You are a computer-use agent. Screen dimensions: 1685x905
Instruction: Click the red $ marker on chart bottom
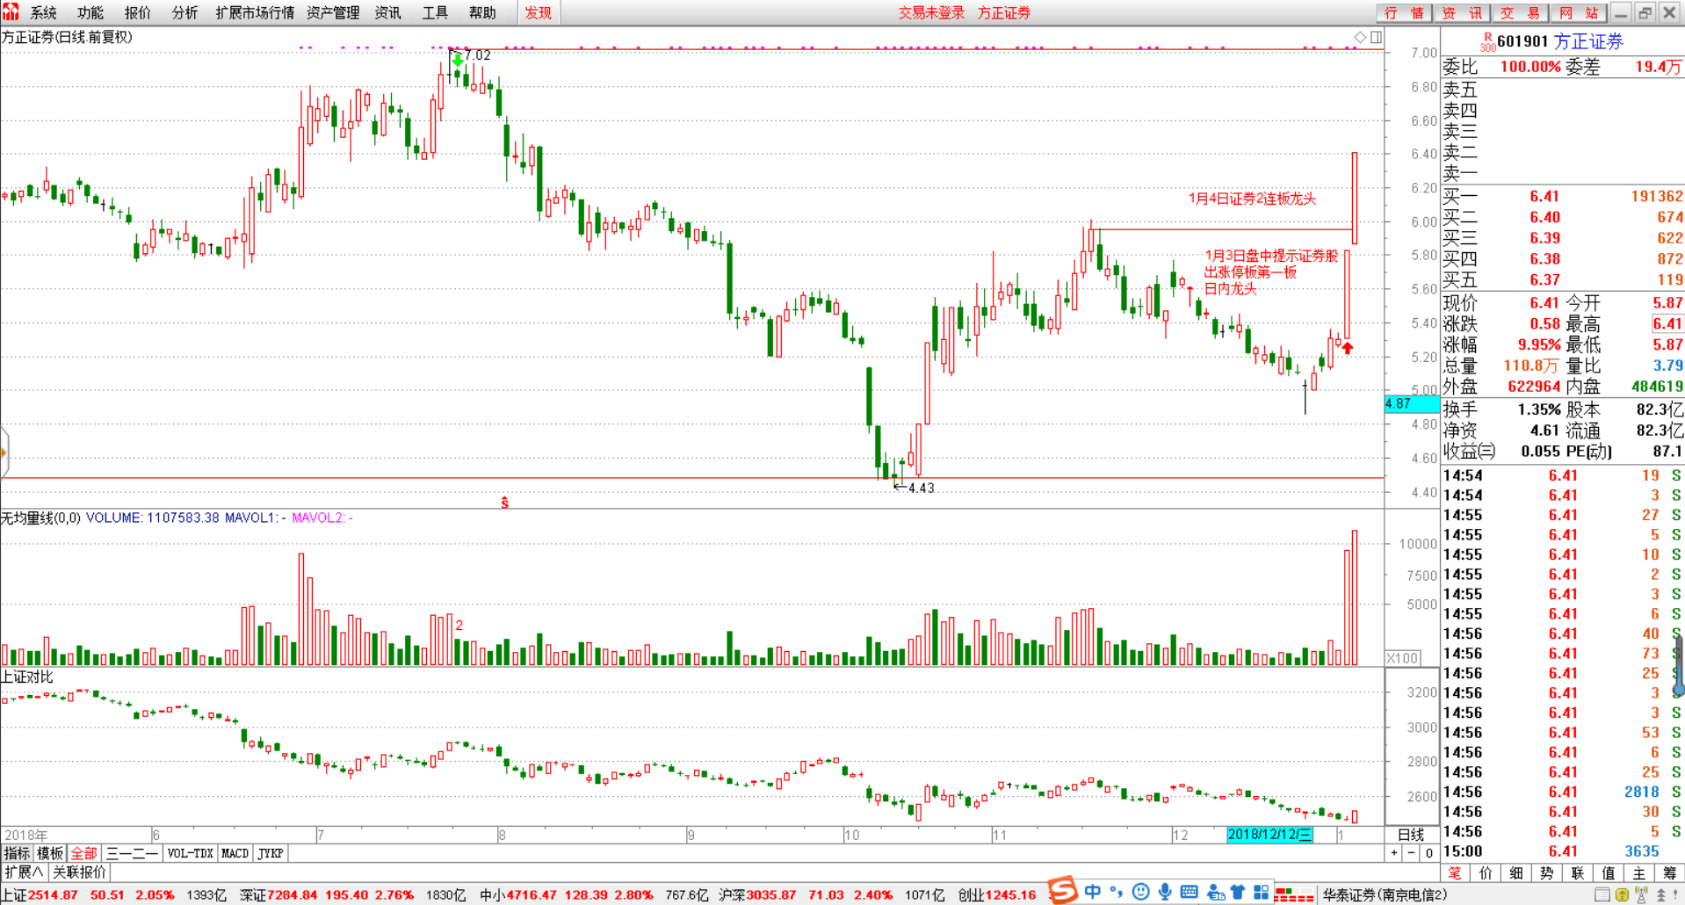[x=504, y=503]
